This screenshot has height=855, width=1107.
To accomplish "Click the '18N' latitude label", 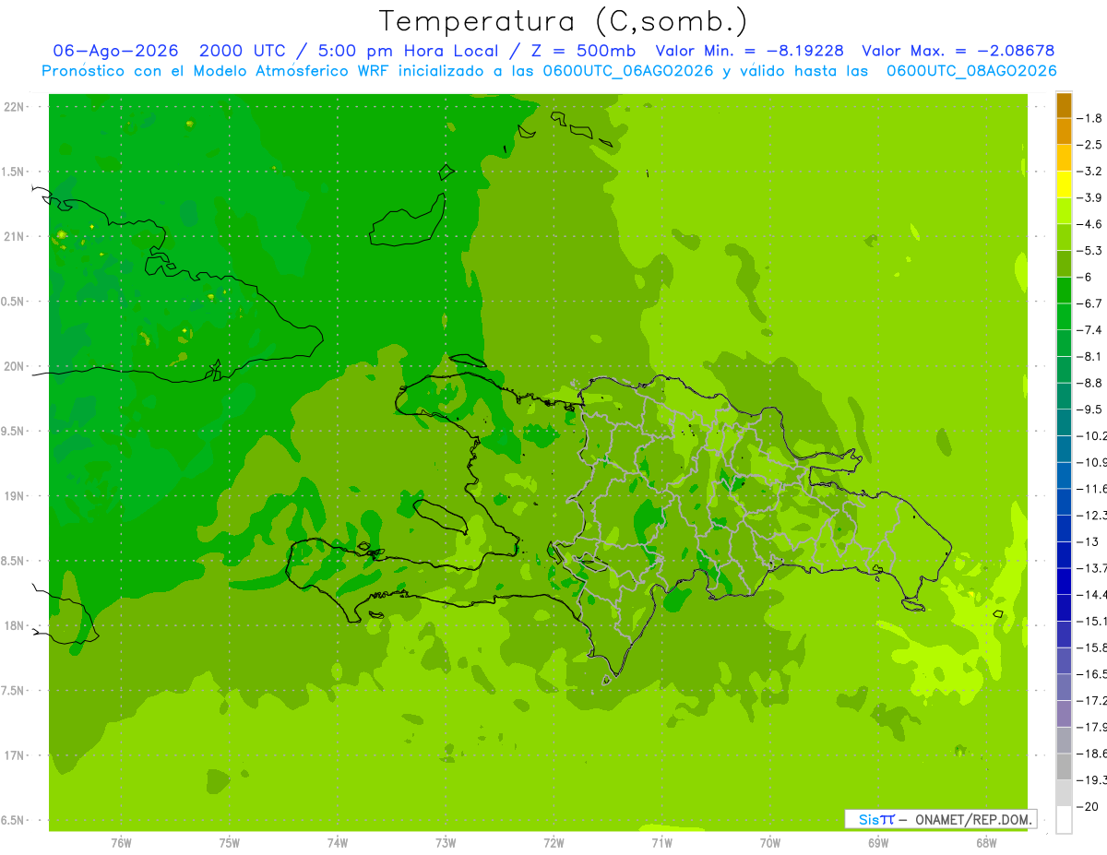I will coord(16,626).
